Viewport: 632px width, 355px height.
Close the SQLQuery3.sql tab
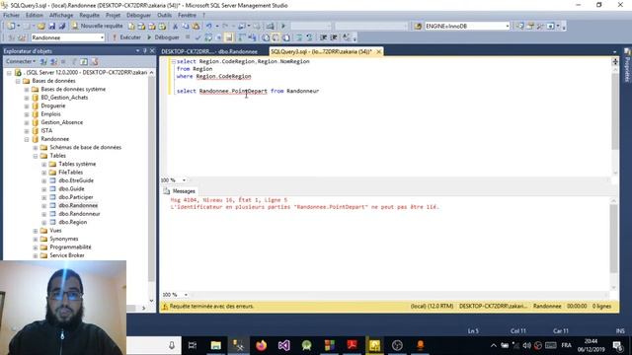tap(378, 51)
